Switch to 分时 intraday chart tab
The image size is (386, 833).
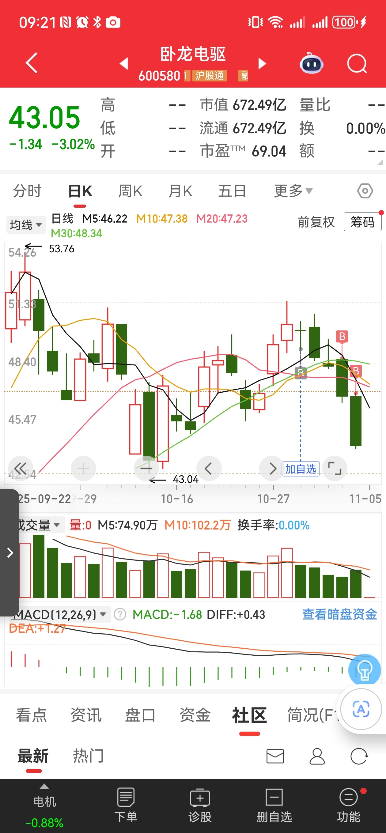click(27, 191)
